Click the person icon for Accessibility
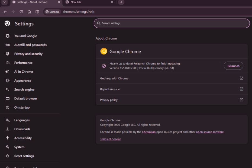Image resolution: width=252 pixels, height=168 pixels. 8,138
